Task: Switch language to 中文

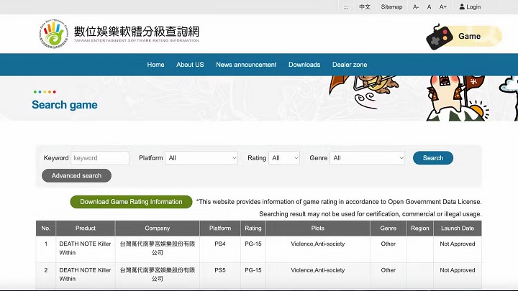Action: pos(365,6)
